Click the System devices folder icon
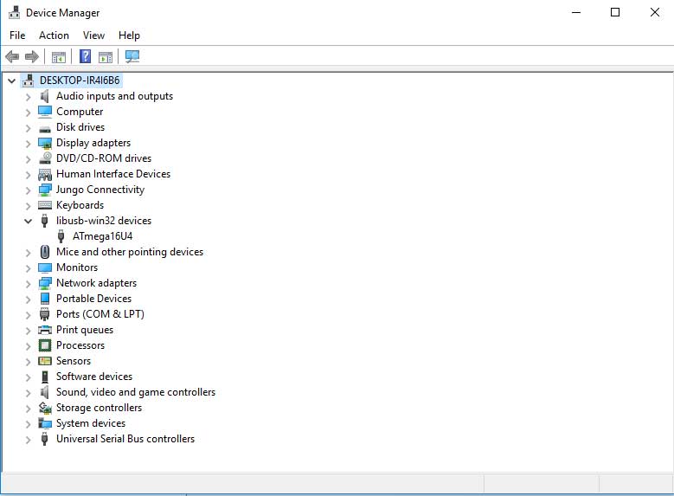This screenshot has width=674, height=496. point(45,423)
